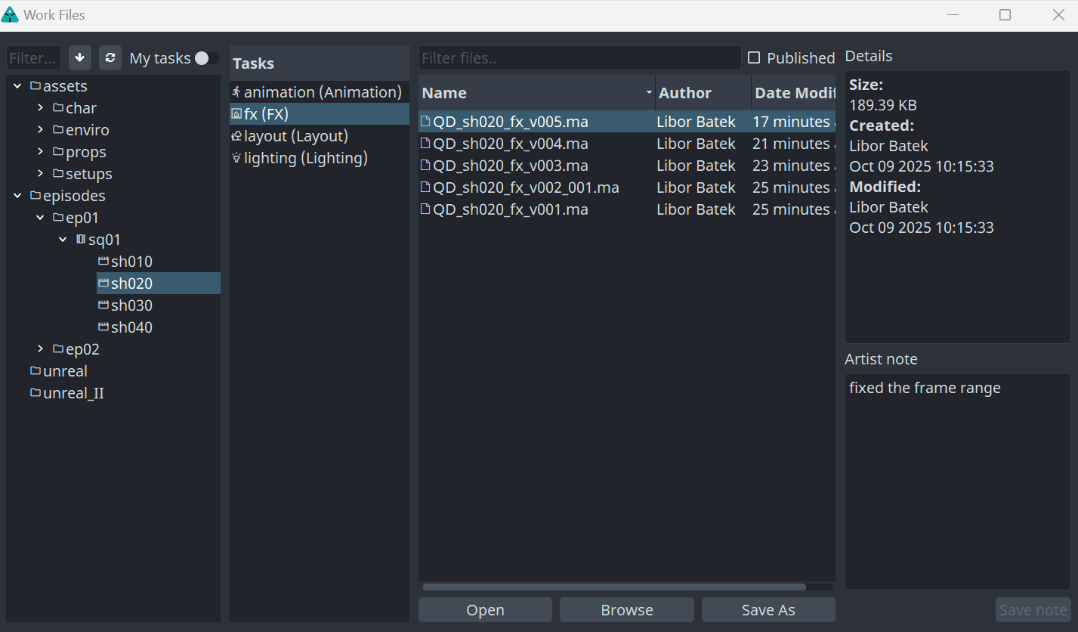Click the sq01 sequence film icon

click(x=81, y=240)
